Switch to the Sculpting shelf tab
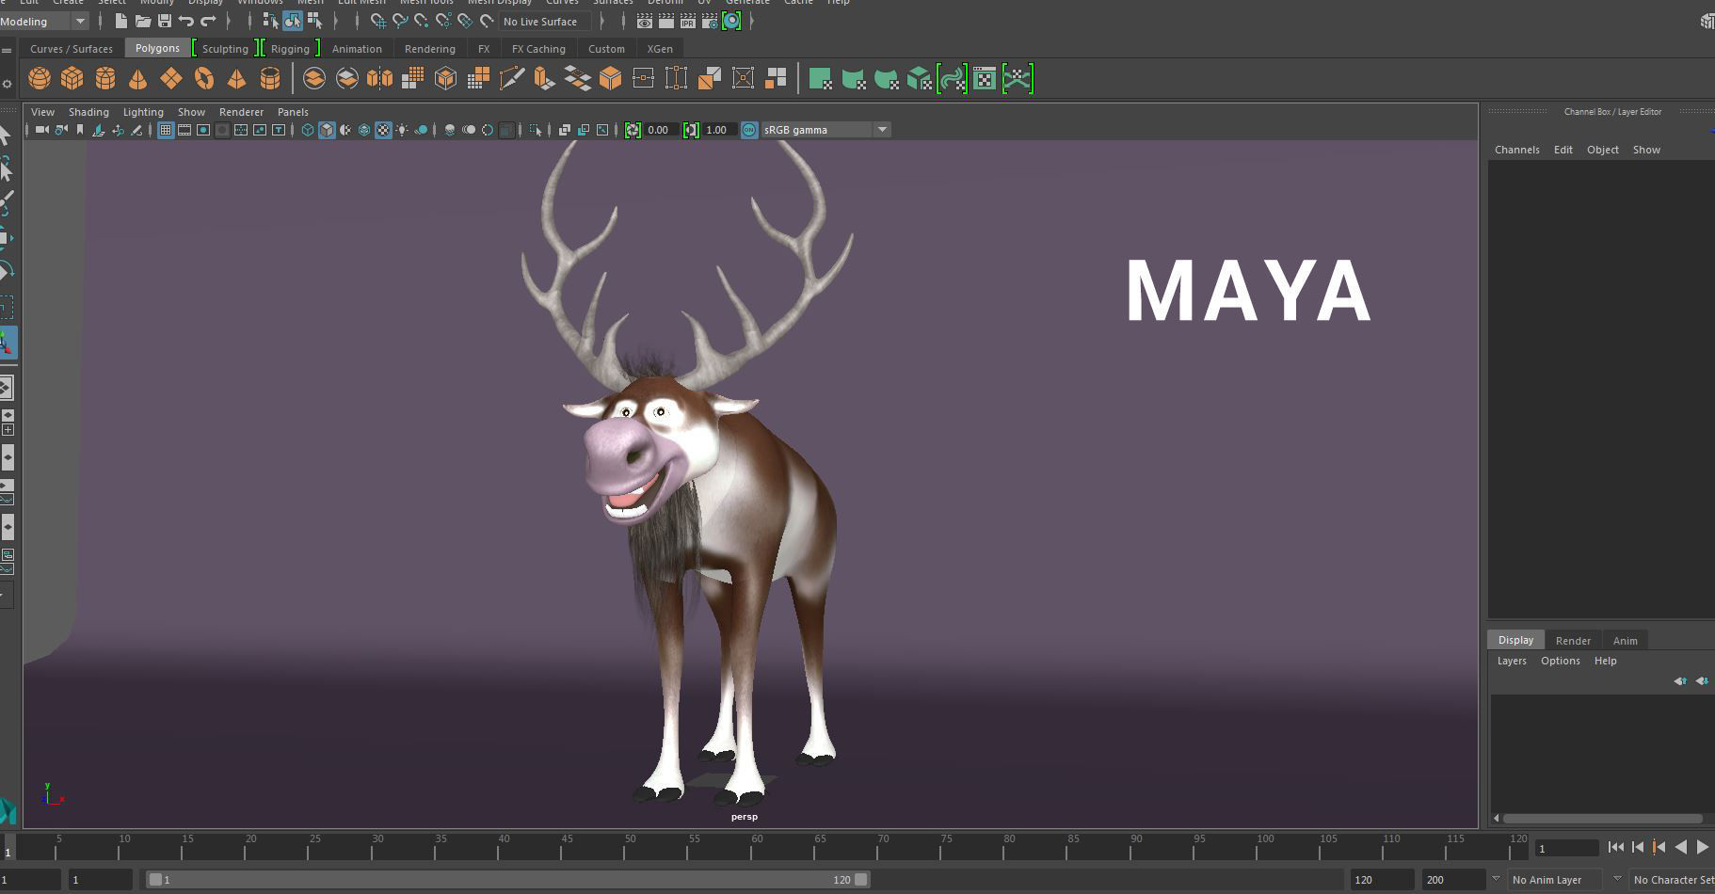Screen dimensions: 1715x894 [x=225, y=49]
